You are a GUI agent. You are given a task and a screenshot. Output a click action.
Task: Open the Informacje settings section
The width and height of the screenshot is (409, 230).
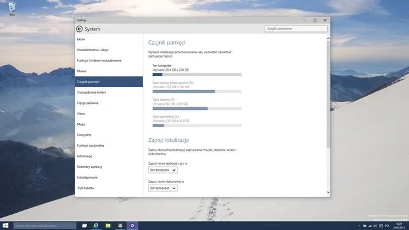(109, 156)
